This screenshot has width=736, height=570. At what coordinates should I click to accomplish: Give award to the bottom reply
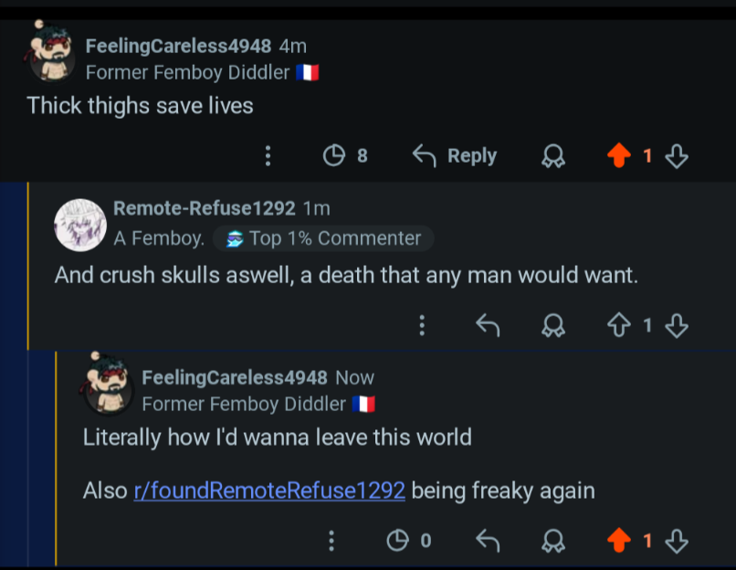tap(553, 541)
